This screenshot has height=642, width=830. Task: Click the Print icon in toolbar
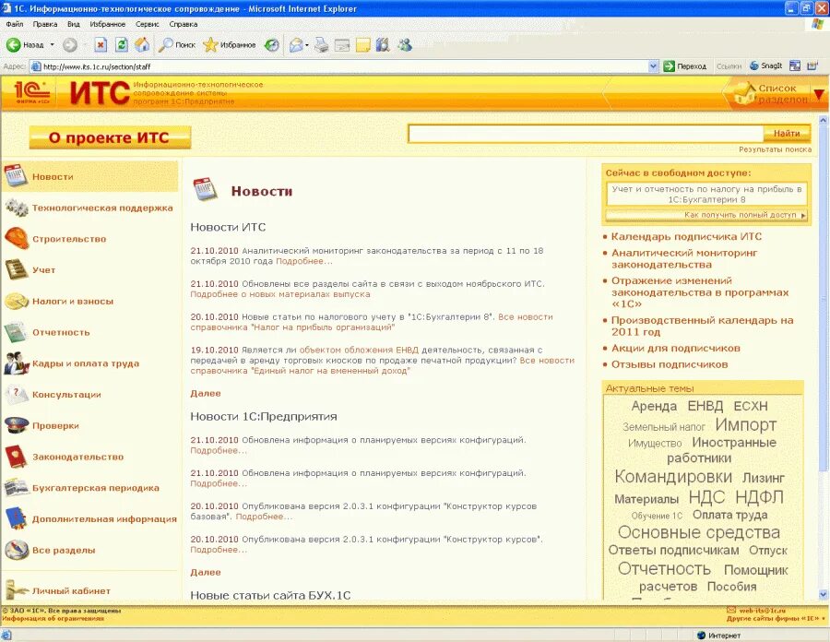321,45
